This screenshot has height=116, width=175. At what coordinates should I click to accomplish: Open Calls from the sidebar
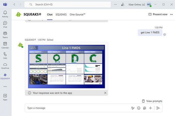pos(5,55)
